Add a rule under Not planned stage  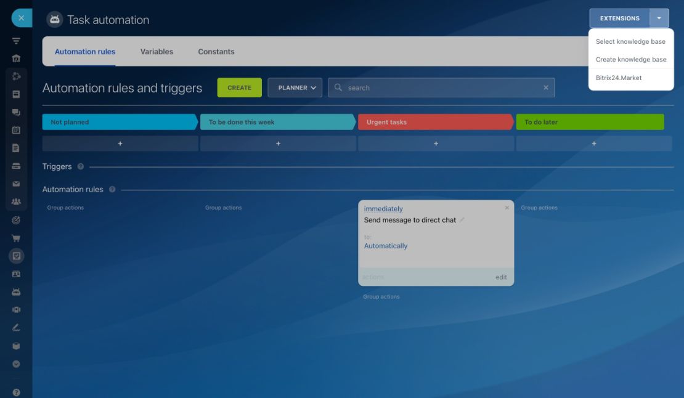tap(120, 144)
